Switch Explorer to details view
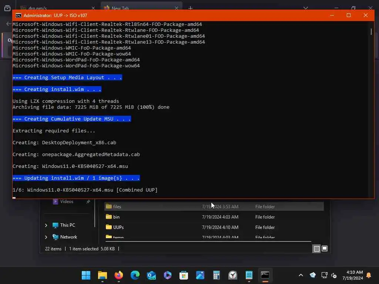379x284 pixels. 317,248
